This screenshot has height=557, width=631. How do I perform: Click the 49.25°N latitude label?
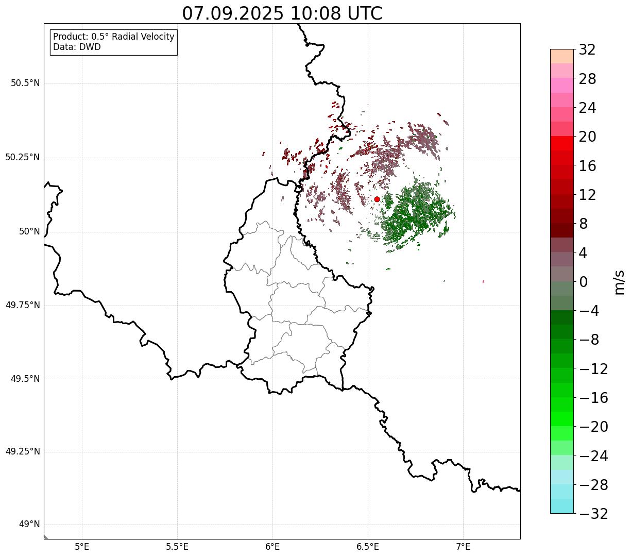(23, 452)
